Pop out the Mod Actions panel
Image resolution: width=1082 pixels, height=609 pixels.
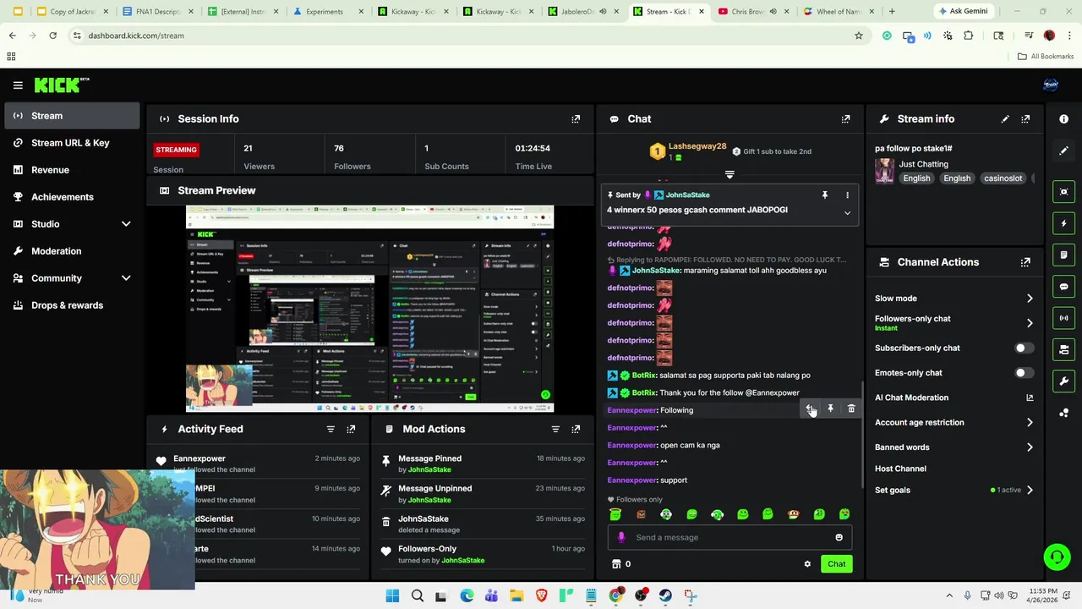pyautogui.click(x=576, y=429)
